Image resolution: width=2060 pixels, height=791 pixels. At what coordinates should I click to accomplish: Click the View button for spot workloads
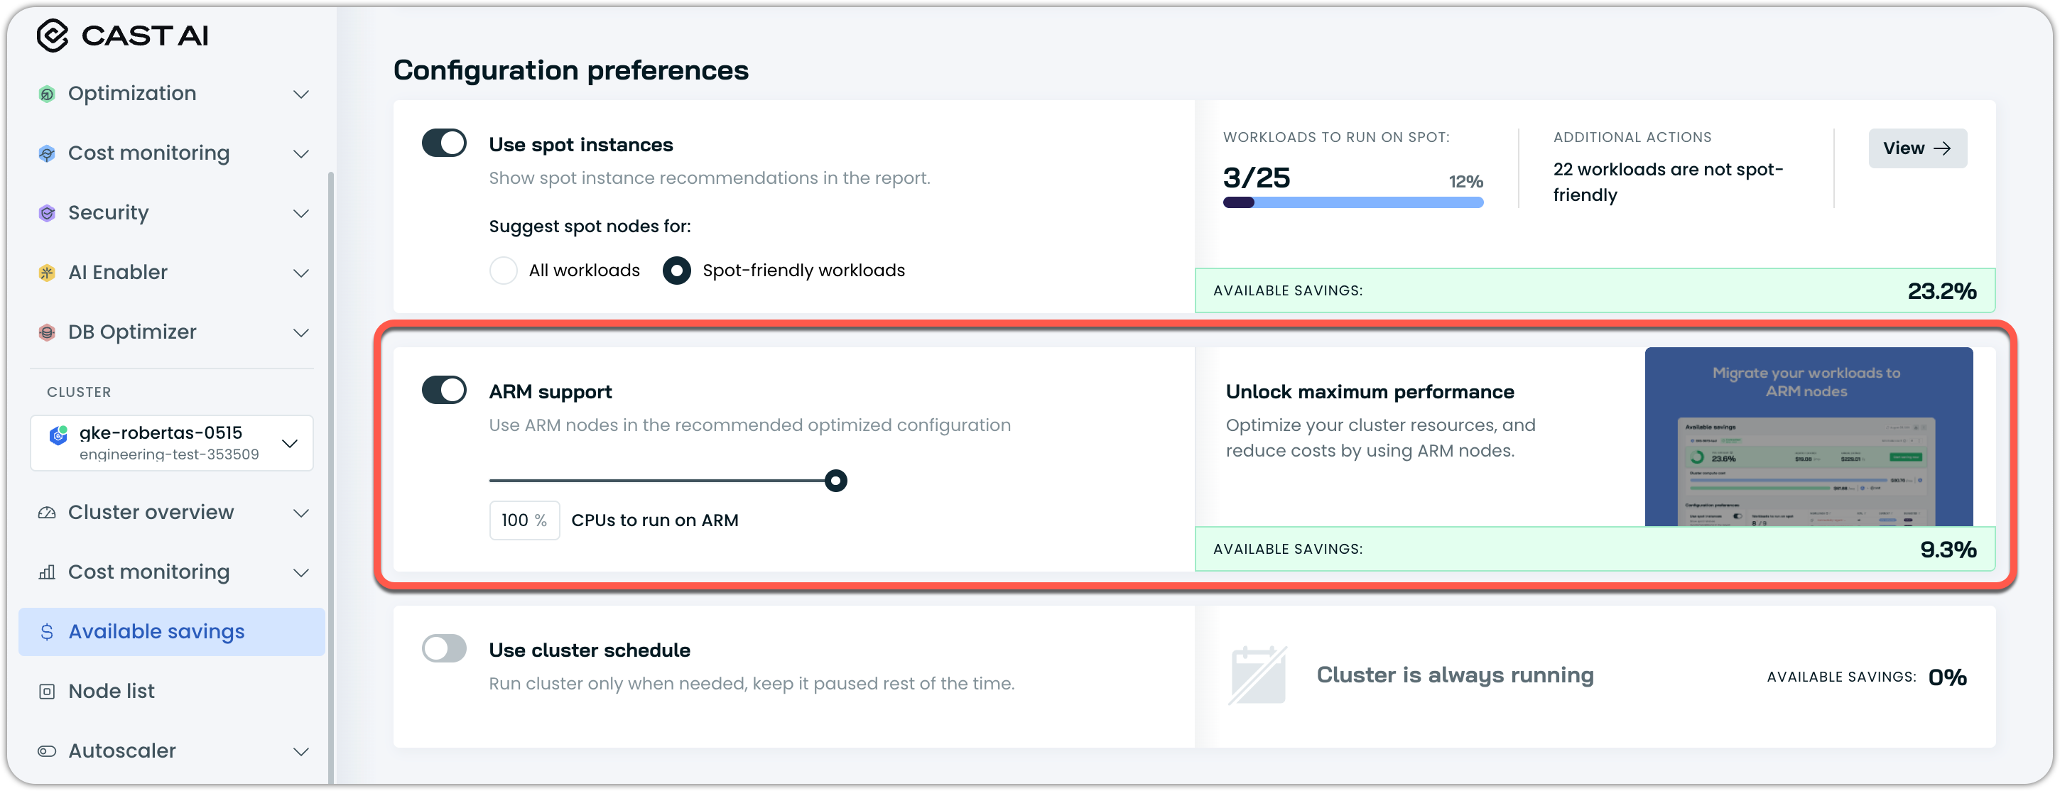1917,148
